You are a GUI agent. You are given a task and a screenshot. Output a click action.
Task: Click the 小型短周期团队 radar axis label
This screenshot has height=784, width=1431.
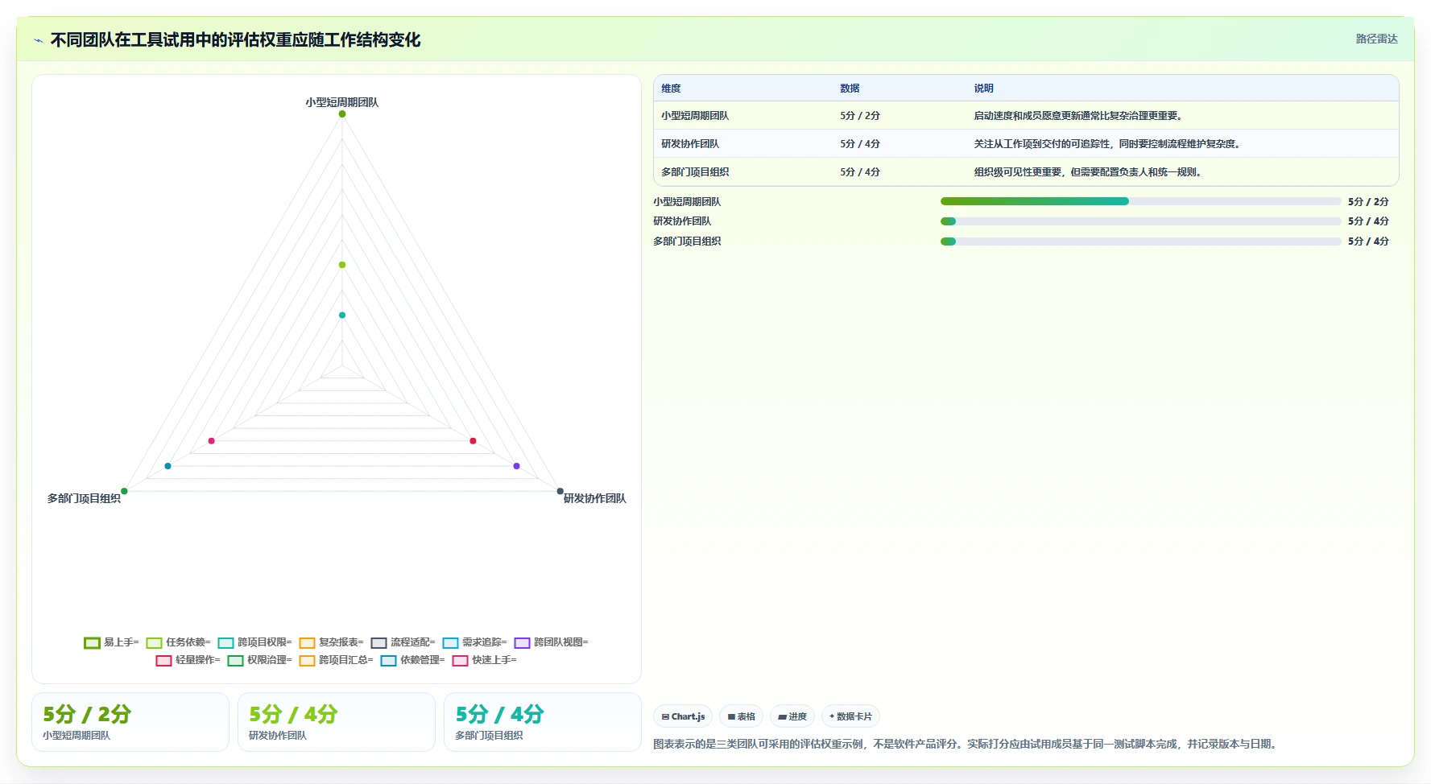(341, 102)
